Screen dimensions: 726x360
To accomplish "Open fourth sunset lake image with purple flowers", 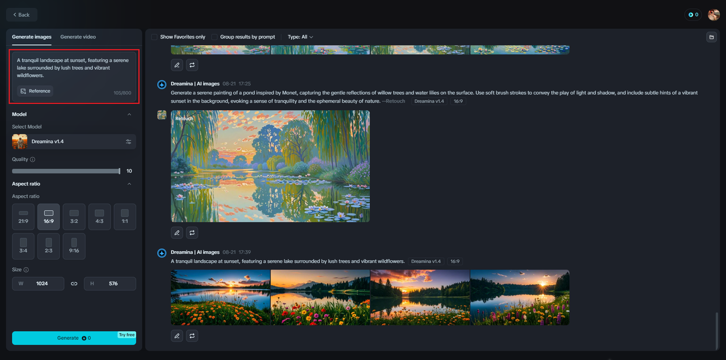I will click(x=520, y=297).
